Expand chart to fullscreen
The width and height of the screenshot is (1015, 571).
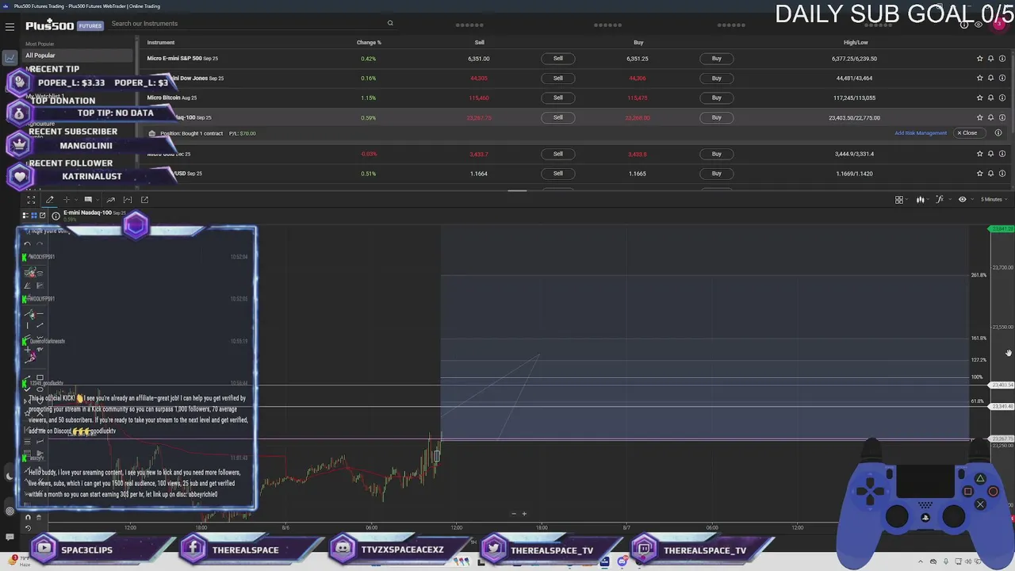tap(32, 200)
